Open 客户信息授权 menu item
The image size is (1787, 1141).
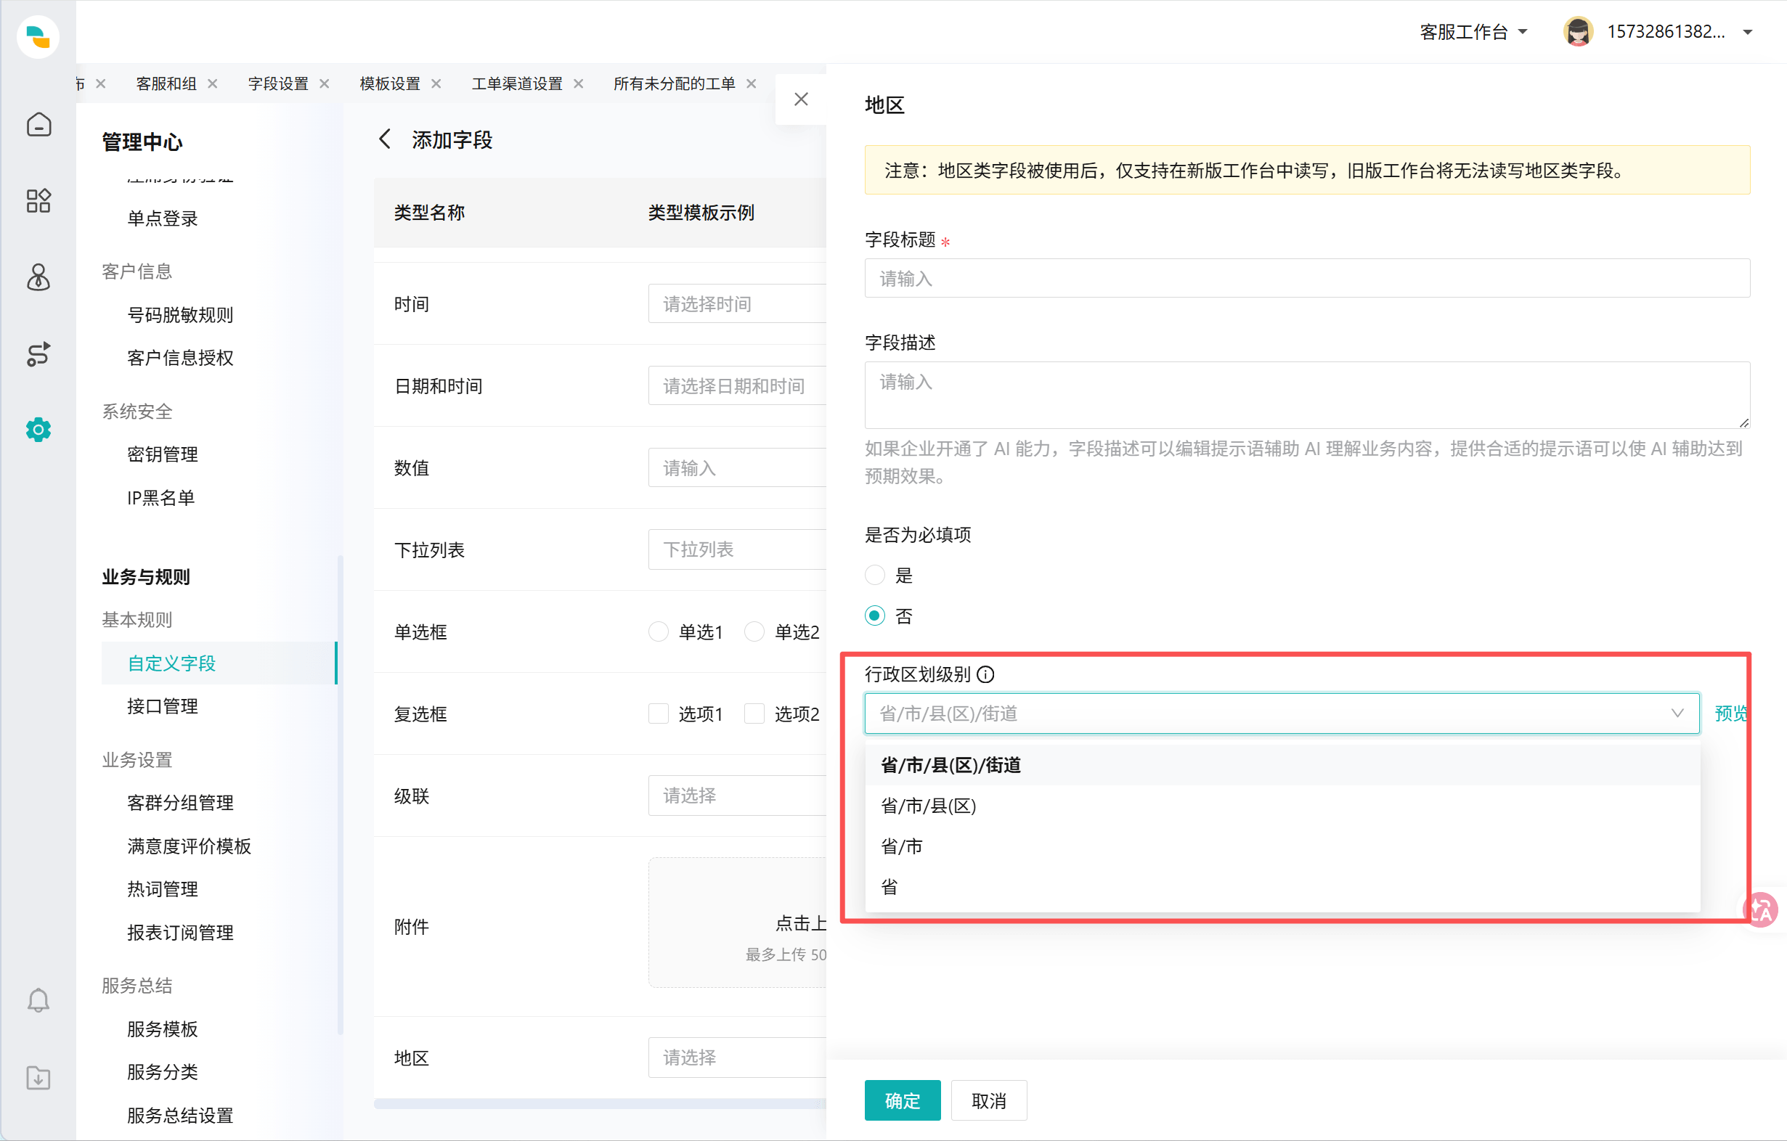[180, 358]
